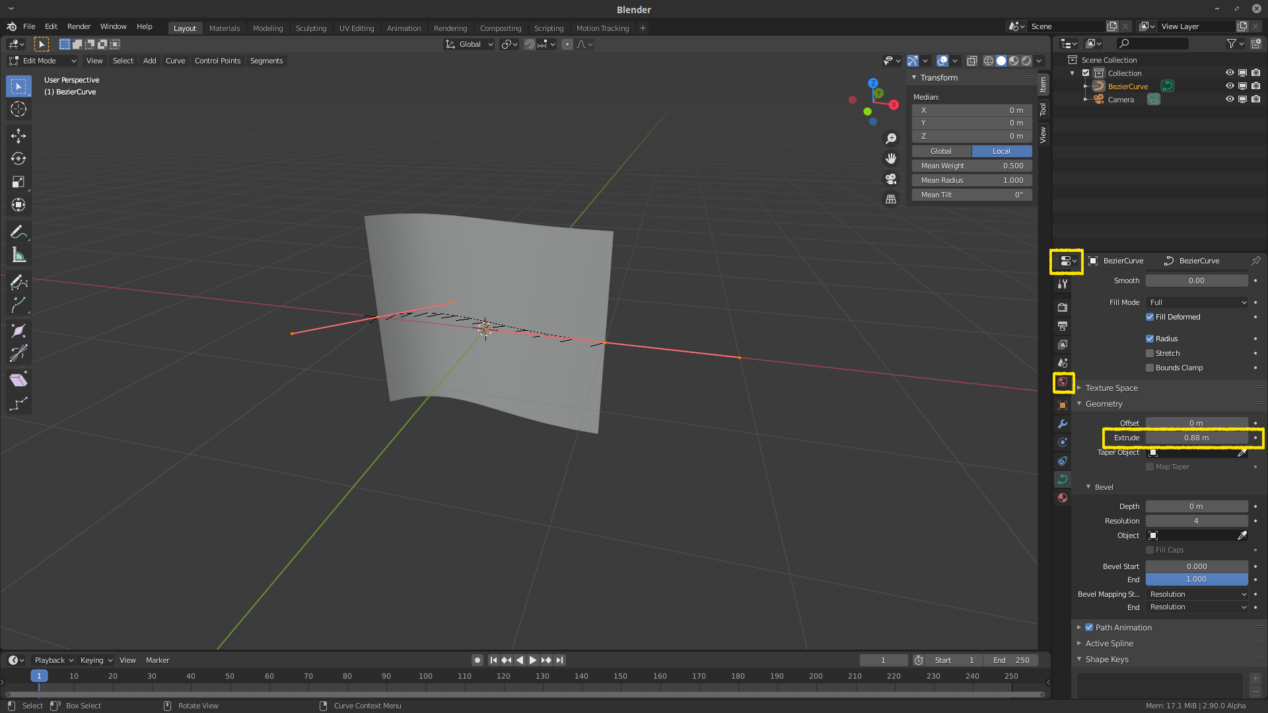Add a new shape key with plus
The image size is (1268, 713).
click(1255, 679)
